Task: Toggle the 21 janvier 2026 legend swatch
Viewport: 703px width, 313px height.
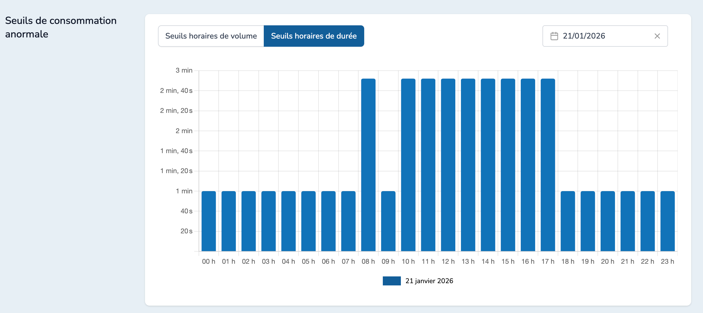Action: (392, 281)
